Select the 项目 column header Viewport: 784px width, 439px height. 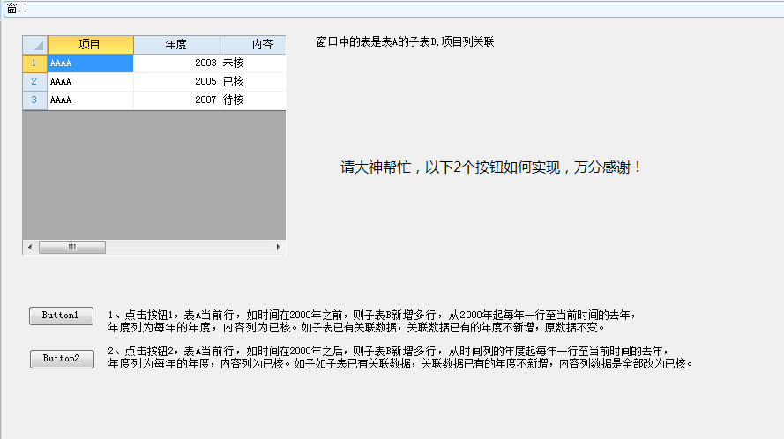(x=91, y=44)
